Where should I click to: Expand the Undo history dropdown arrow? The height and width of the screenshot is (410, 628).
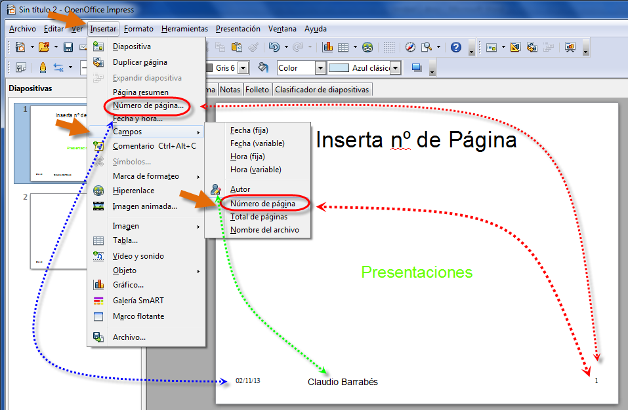286,47
